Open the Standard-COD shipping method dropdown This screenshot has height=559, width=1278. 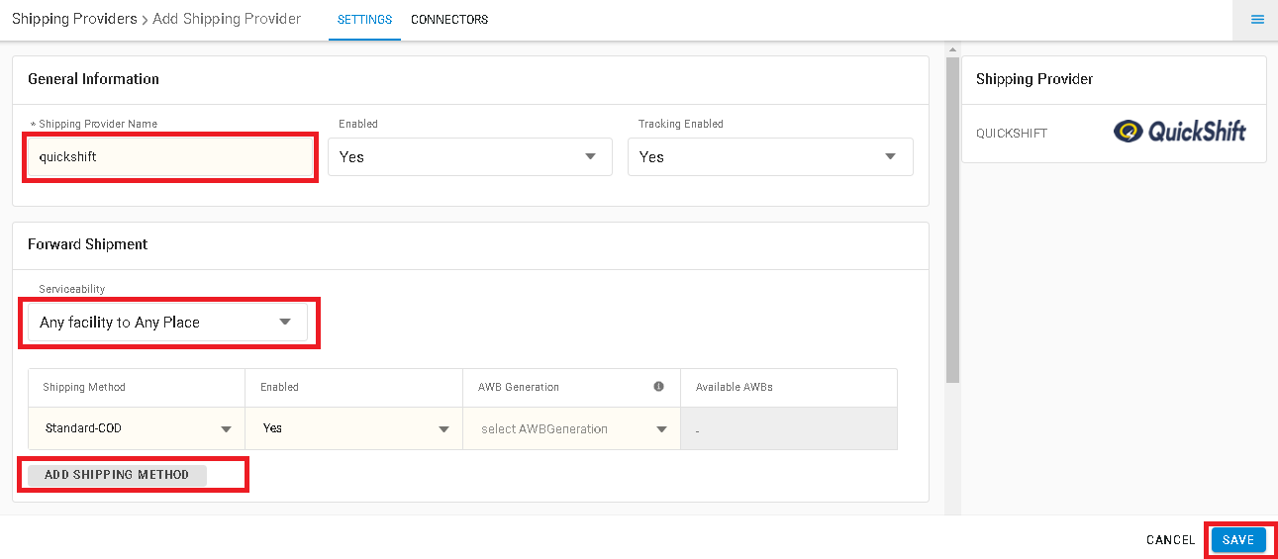[137, 428]
